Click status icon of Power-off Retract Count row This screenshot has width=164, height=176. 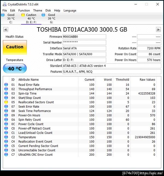(6, 128)
